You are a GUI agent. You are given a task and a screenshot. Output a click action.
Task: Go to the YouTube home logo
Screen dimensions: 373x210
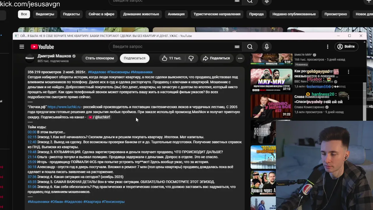42,47
